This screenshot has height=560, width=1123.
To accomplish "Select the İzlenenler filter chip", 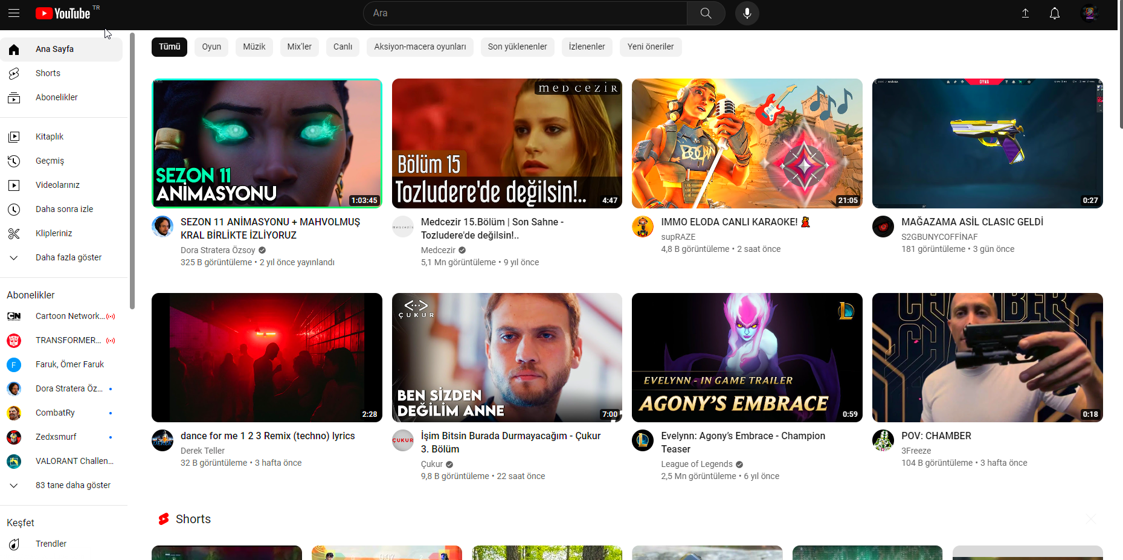I will tap(587, 47).
